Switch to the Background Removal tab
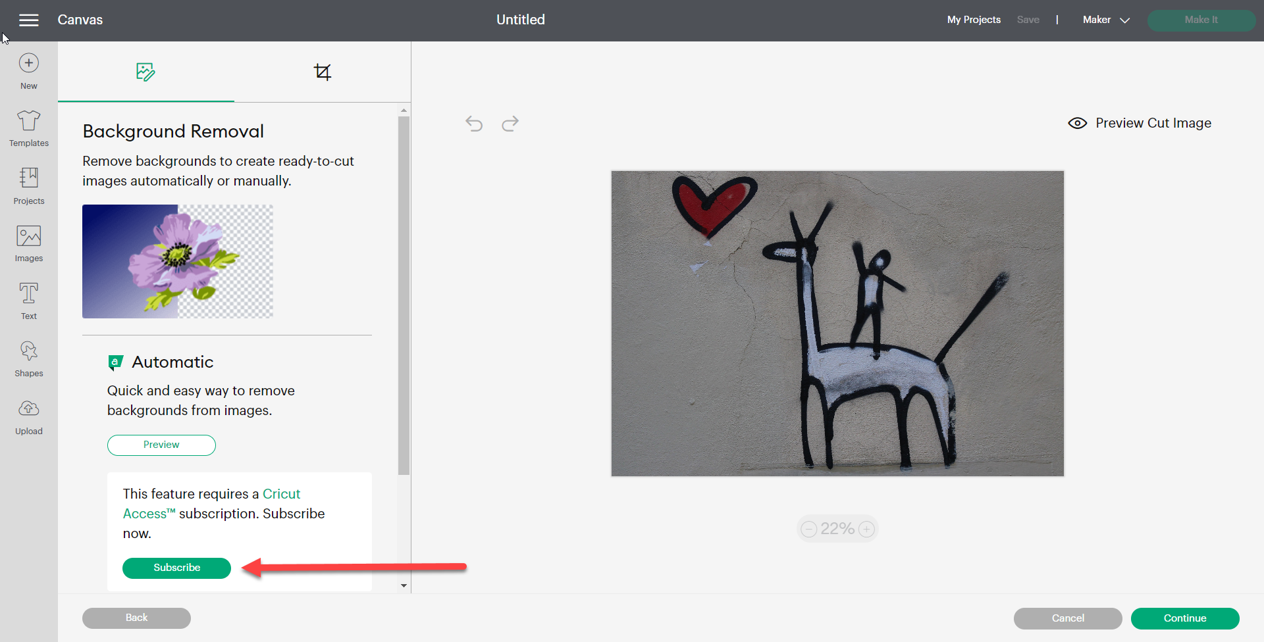This screenshot has width=1264, height=642. click(145, 72)
